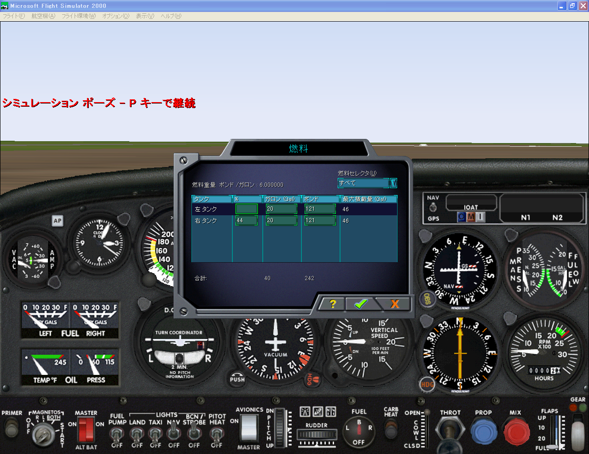
Task: Pull the carb heat knob
Action: click(391, 429)
